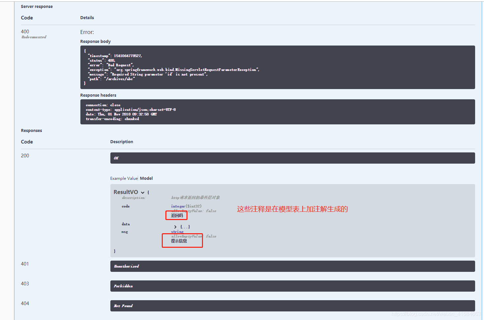Screen dimensions: 484x320
Task: Click the transfer-encoding: chunked header line
Action: 112,119
